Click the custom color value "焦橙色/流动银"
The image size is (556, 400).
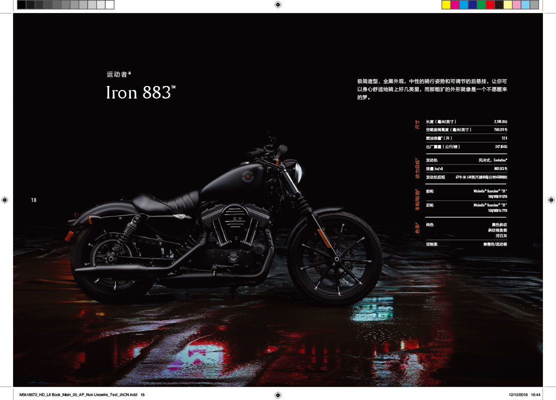coord(495,244)
